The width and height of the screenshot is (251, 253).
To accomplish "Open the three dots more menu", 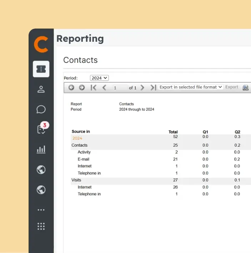I will click(x=41, y=210).
